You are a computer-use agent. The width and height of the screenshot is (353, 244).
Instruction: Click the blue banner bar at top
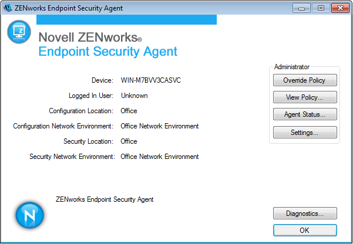point(126,20)
